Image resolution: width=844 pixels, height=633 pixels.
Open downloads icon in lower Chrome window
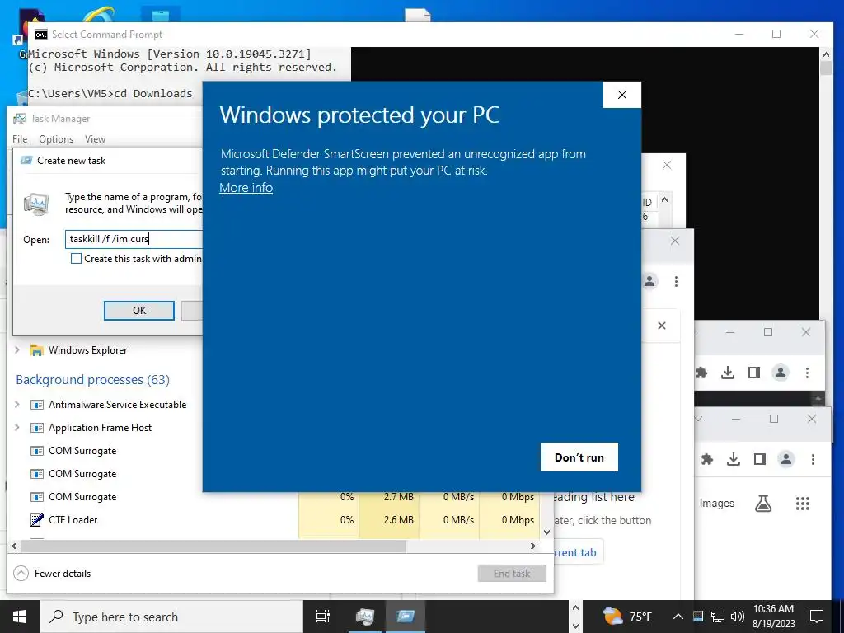pyautogui.click(x=733, y=459)
